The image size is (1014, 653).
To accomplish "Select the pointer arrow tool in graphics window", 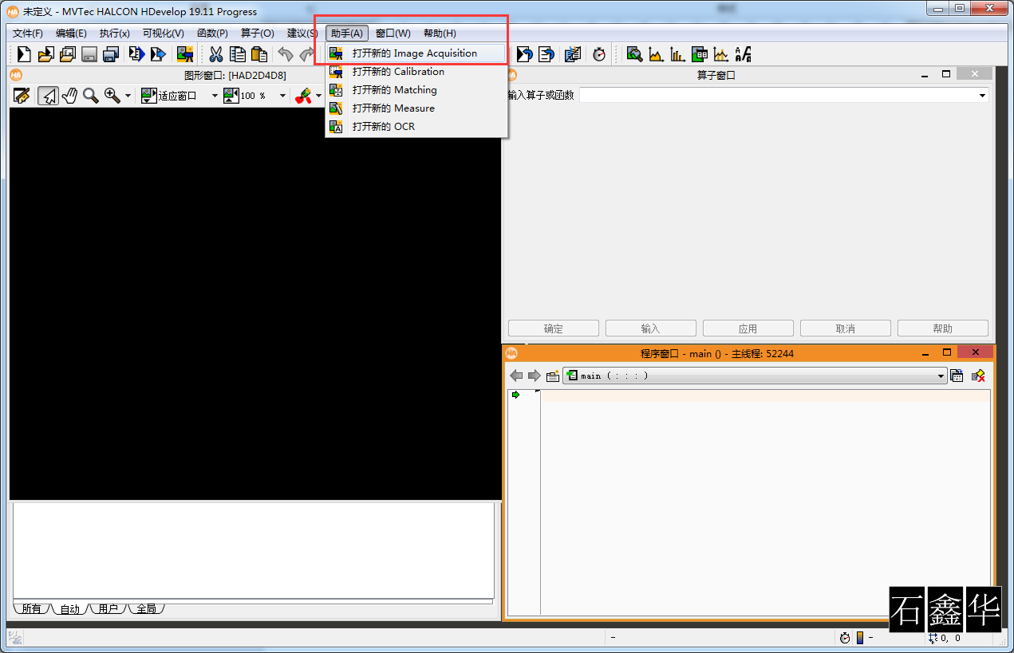I will [x=49, y=96].
